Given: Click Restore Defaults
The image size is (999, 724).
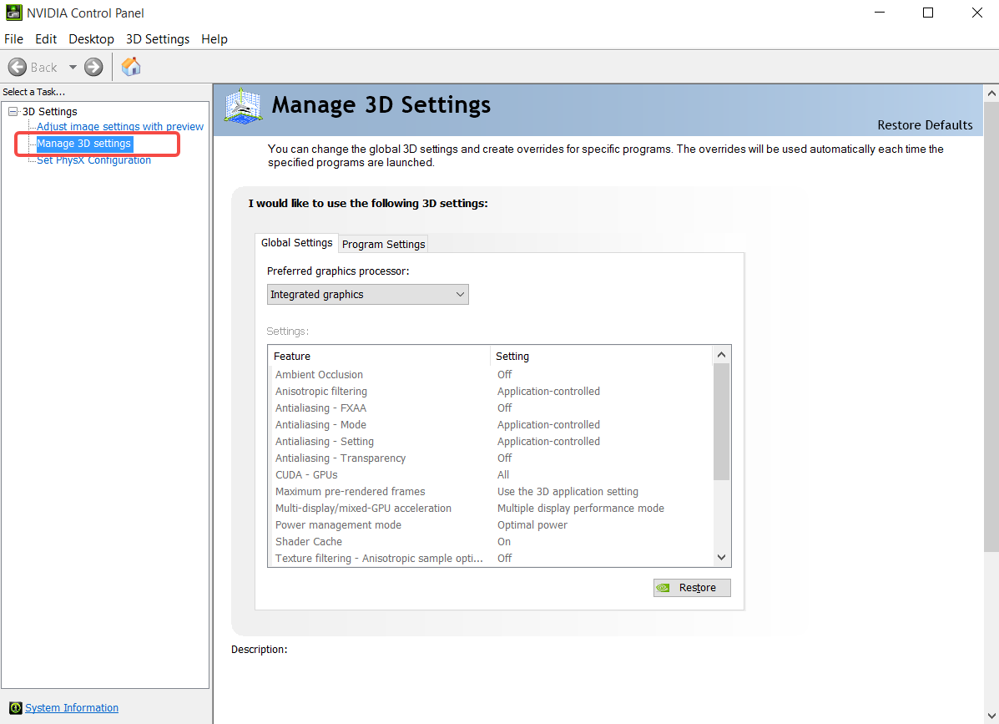Looking at the screenshot, I should click(925, 124).
